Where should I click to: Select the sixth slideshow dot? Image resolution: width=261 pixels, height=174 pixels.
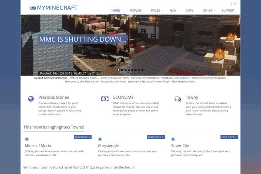[135, 70]
